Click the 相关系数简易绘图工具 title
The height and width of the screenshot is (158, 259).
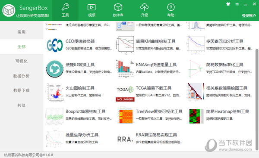point(227,88)
